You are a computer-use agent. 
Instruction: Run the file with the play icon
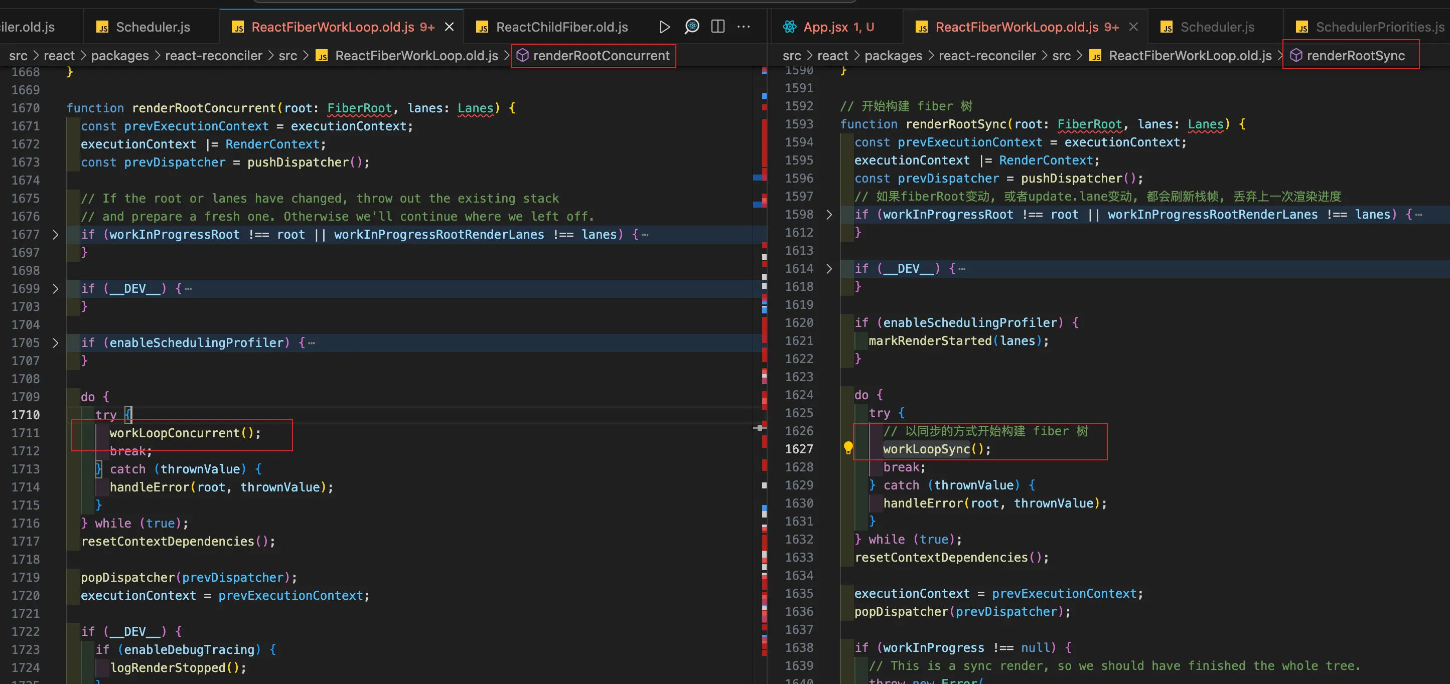tap(664, 27)
